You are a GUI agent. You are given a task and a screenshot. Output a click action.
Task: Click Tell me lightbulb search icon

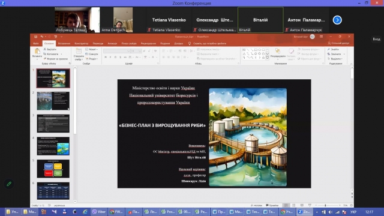pyautogui.click(x=190, y=43)
